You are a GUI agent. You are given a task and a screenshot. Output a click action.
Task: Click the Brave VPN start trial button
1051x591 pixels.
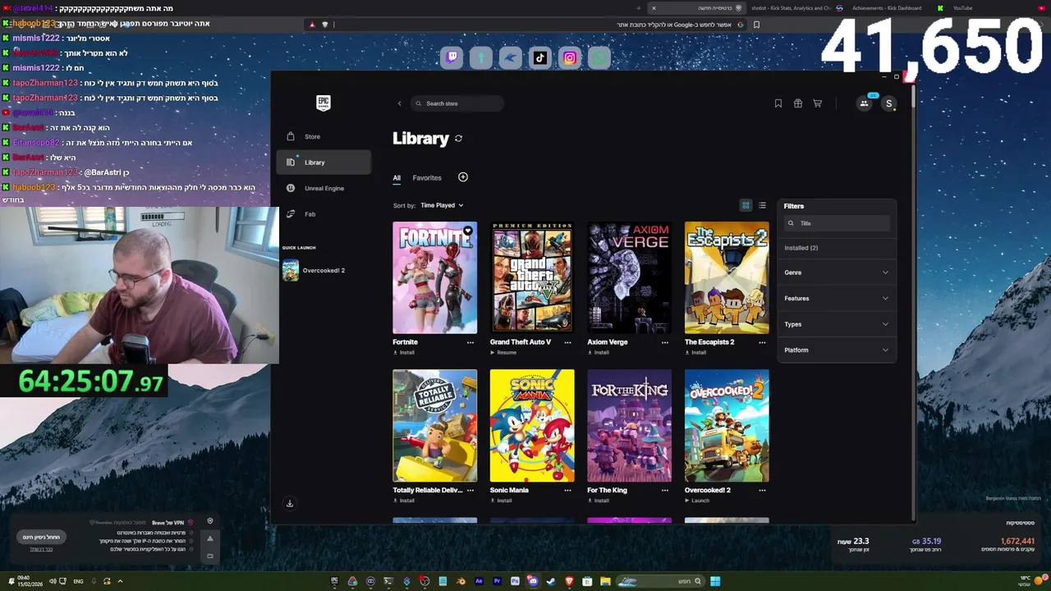point(41,537)
